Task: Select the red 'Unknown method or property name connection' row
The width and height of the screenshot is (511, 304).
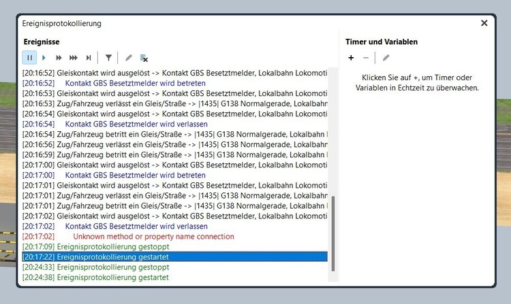Action: point(174,237)
